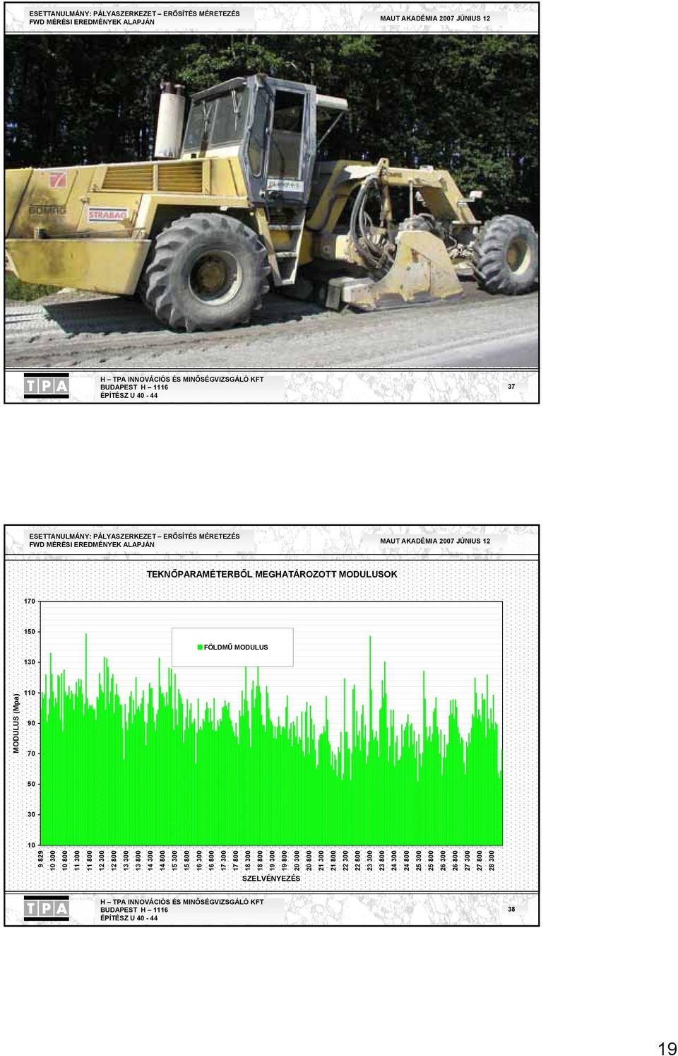
Task: Click the x-axis label '16 300'
Action: pyautogui.click(x=199, y=860)
